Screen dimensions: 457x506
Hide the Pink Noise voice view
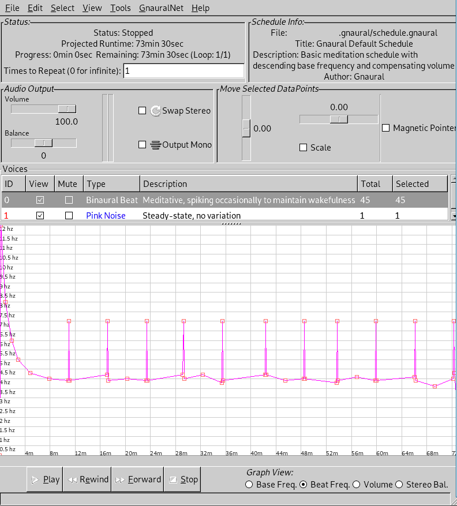pyautogui.click(x=40, y=215)
